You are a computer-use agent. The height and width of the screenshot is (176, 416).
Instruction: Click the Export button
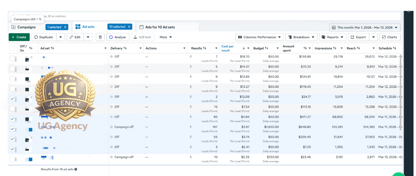pyautogui.click(x=359, y=37)
